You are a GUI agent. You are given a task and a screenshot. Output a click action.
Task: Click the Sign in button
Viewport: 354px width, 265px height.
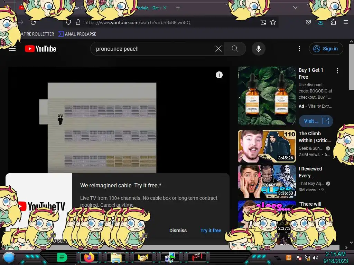click(x=326, y=49)
